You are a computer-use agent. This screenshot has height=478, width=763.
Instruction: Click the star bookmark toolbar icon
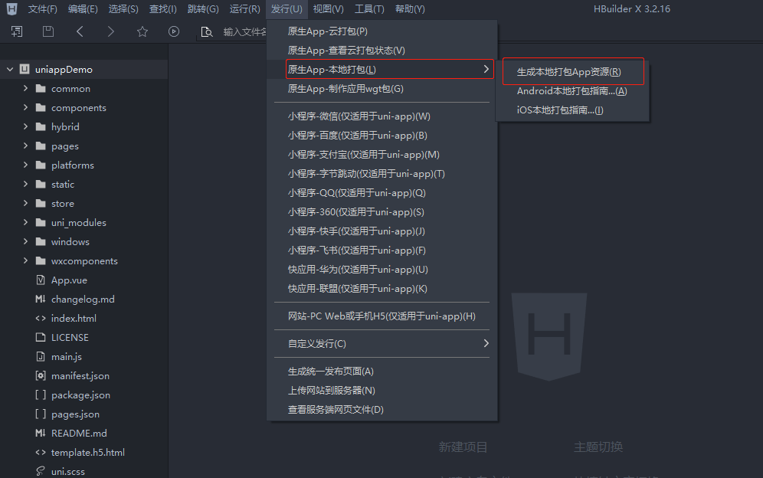(142, 31)
